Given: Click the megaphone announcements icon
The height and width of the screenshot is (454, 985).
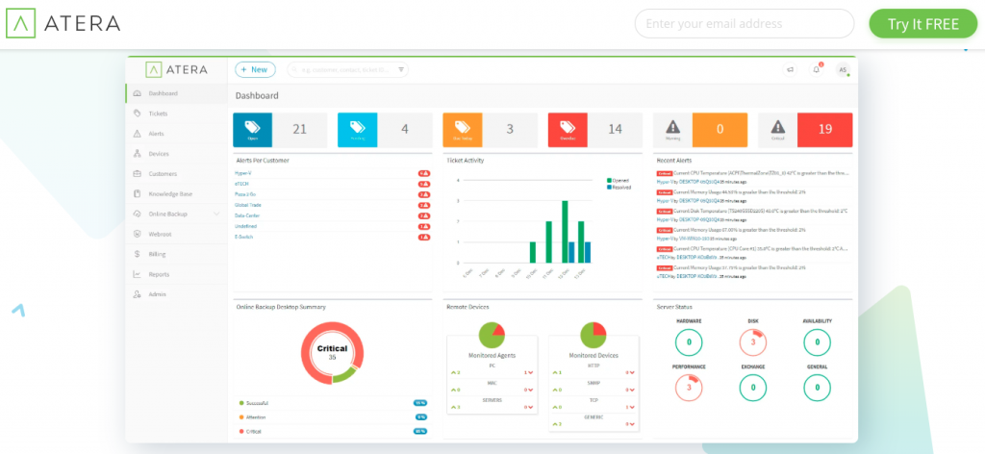Looking at the screenshot, I should (x=791, y=69).
